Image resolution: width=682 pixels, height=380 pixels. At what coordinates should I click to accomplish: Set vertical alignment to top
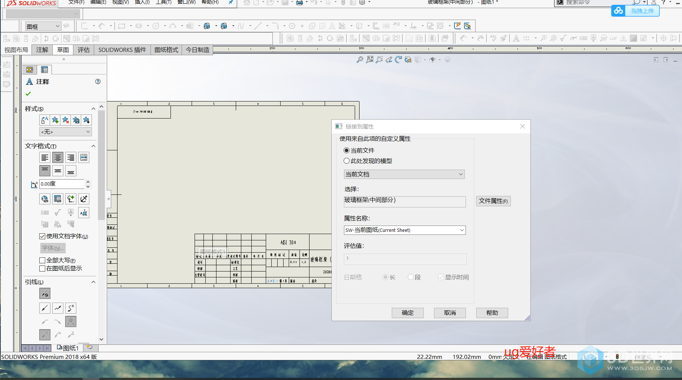click(x=45, y=171)
